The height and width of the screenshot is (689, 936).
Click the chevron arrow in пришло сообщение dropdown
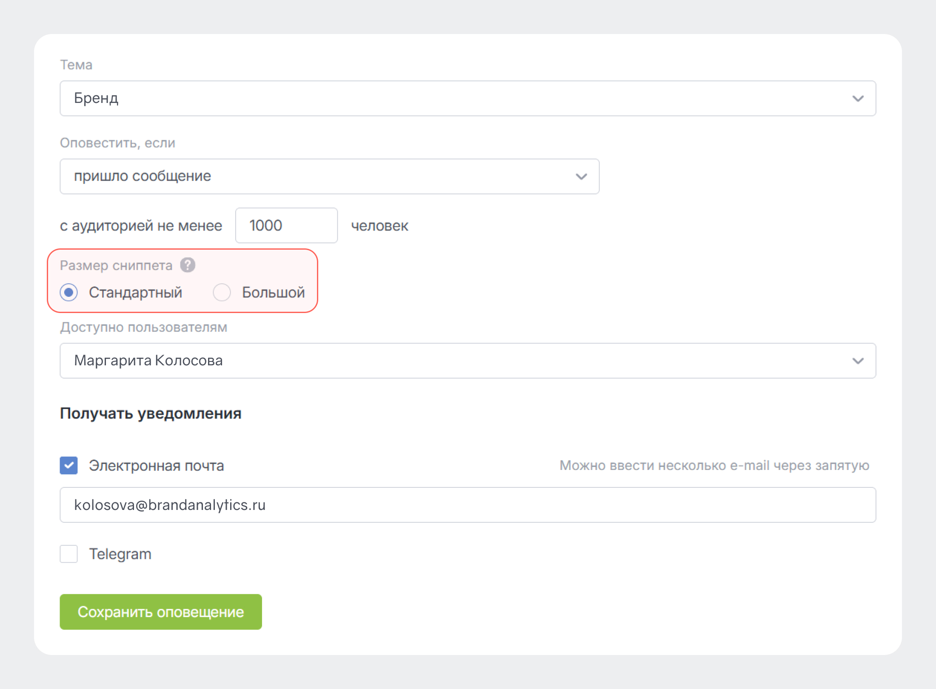point(581,177)
